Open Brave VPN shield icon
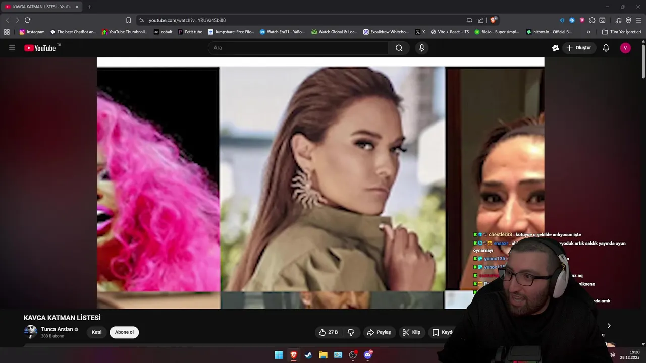646x363 pixels. [x=628, y=20]
